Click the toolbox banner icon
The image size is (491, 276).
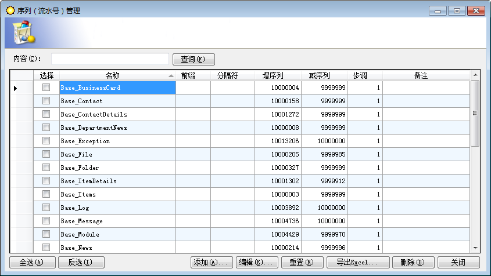coord(24,32)
